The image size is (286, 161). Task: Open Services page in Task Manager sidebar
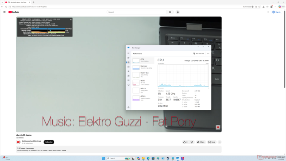(x=128, y=85)
